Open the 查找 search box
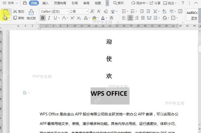 point(118,3)
